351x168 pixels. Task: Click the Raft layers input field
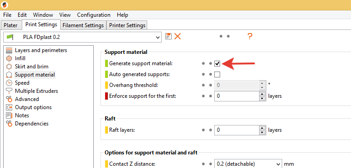click(x=236, y=130)
